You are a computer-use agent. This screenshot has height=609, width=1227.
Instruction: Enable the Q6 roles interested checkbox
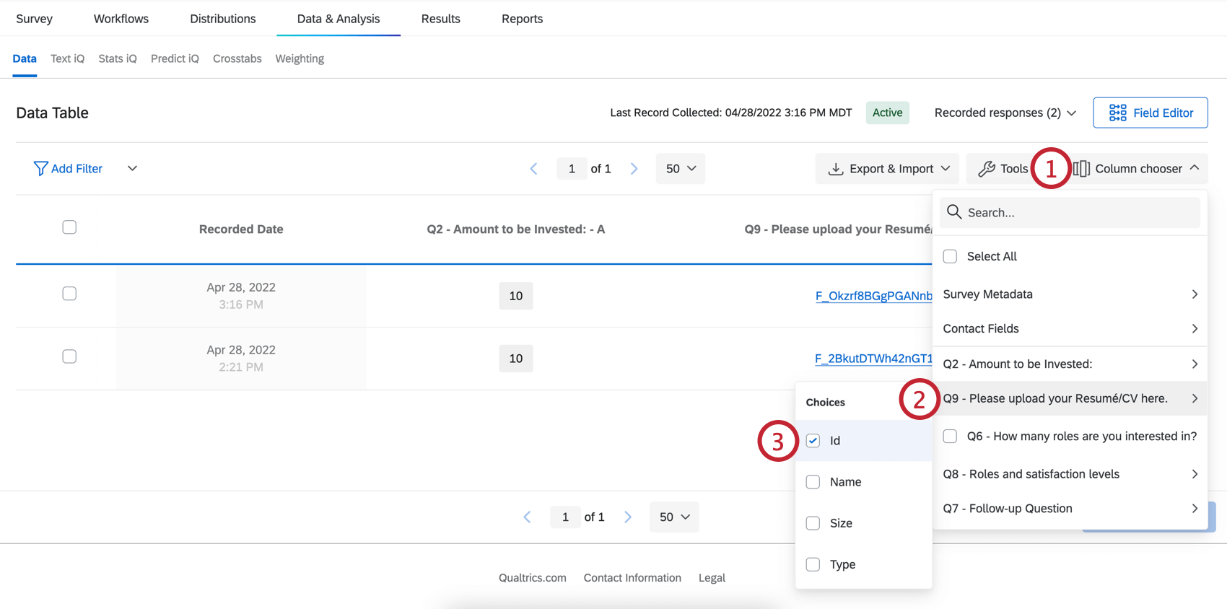pyautogui.click(x=950, y=437)
